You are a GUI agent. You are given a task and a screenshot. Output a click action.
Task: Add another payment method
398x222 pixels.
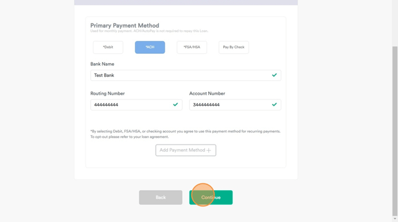pos(186,150)
